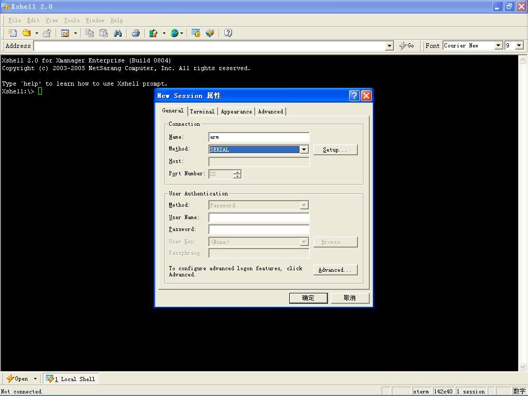Expand the connection Method dropdown showing SERIAL
This screenshot has width=528, height=396.
[304, 150]
